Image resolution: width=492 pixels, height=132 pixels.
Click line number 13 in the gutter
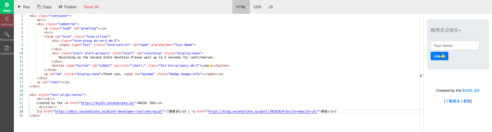21,66
